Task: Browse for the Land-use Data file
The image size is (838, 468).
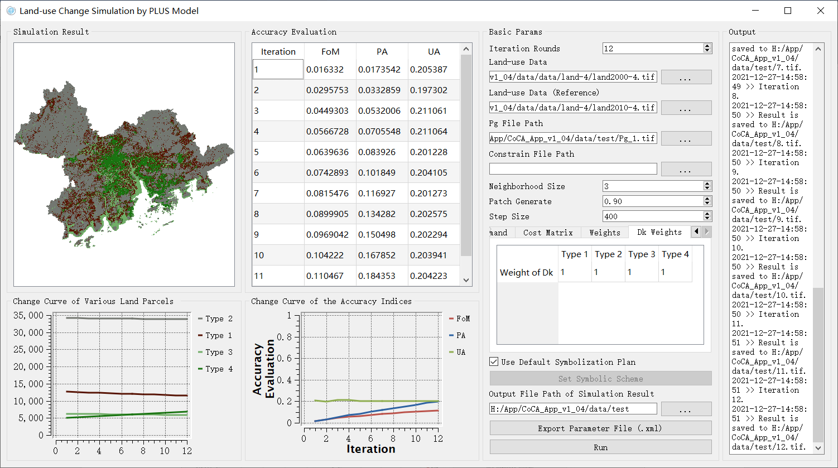Action: coord(686,77)
